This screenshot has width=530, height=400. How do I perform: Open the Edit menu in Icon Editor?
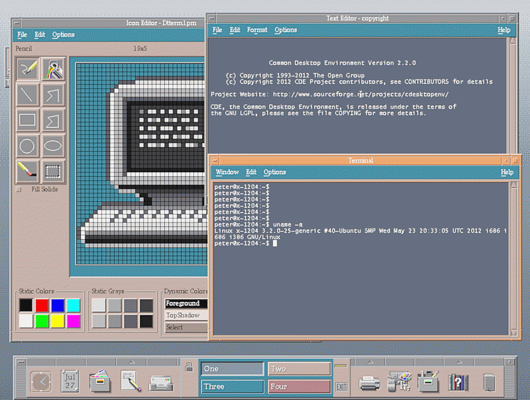tap(40, 34)
